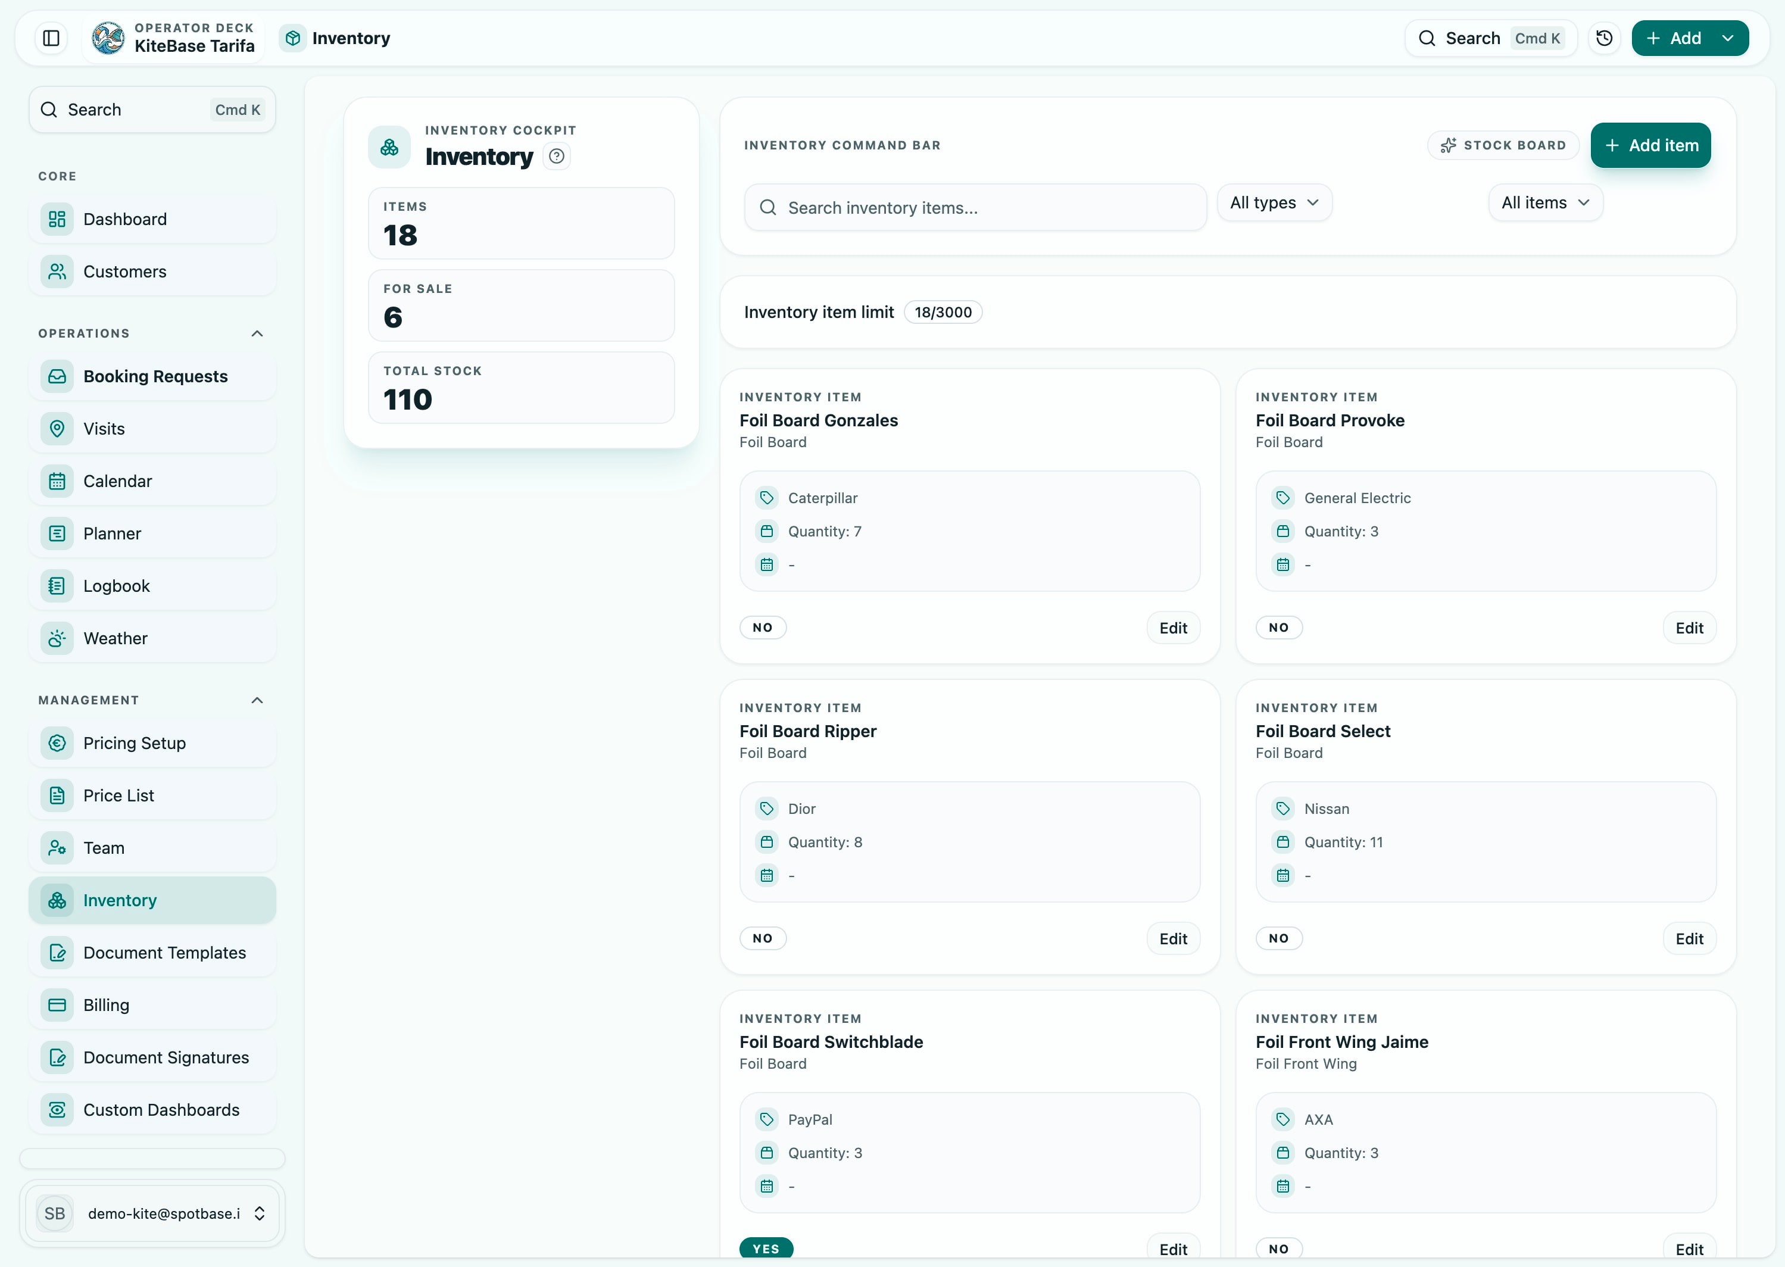
Task: Click the history icon near the Add button
Action: tap(1604, 38)
